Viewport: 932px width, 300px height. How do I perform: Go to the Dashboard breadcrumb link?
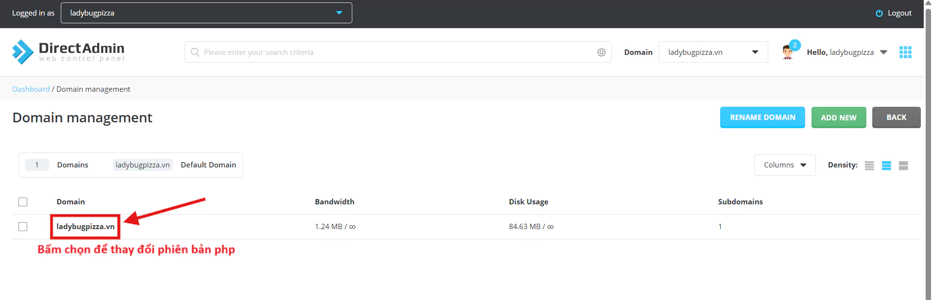(x=31, y=89)
